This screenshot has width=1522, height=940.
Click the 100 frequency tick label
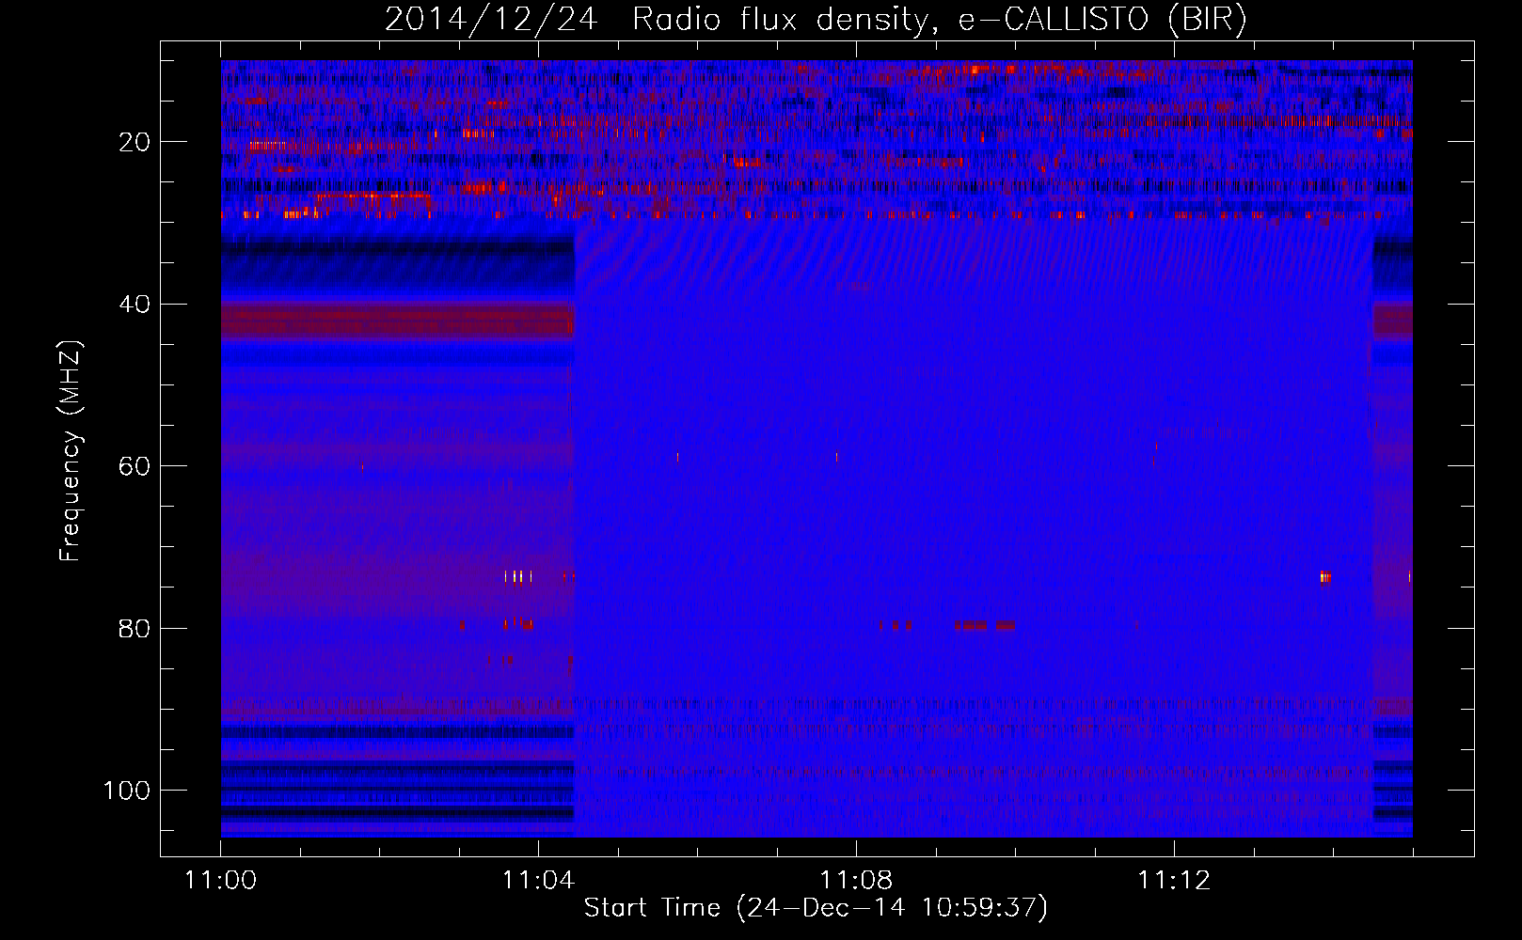tap(127, 791)
